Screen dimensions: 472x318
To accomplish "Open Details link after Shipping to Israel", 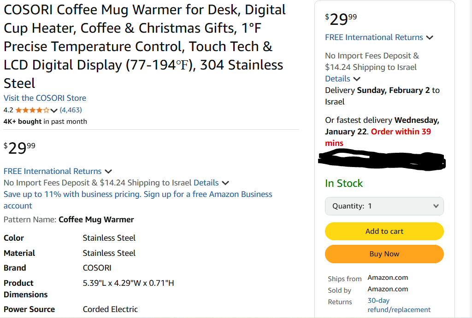I will coord(206,183).
